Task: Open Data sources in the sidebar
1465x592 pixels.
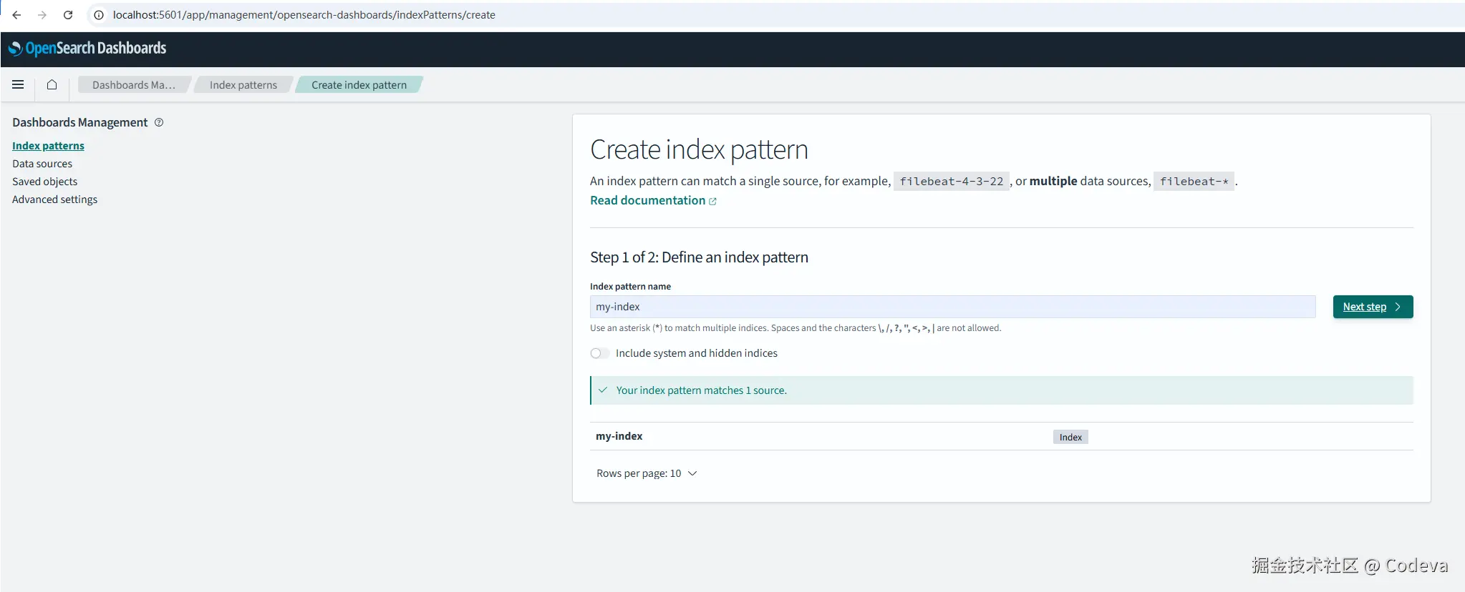Action: tap(42, 164)
